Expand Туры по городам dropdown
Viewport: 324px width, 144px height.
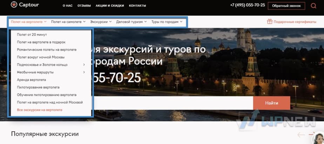click(167, 22)
